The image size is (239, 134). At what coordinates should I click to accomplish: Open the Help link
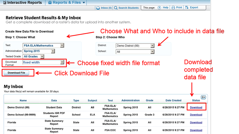[x=166, y=8]
